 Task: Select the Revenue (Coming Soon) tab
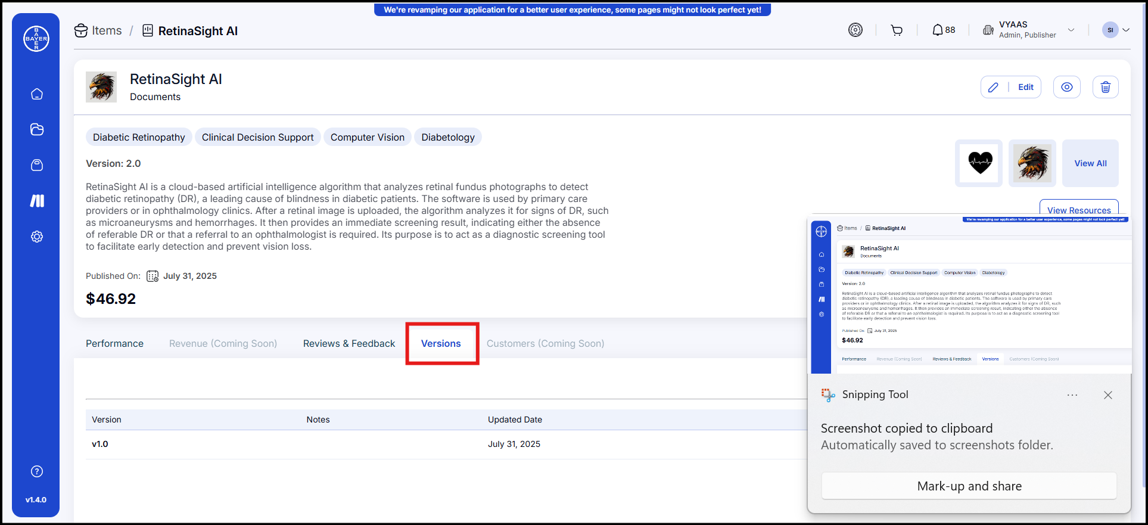[223, 344]
